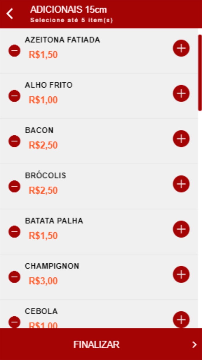Decrement CHAMPIGNON count
Image resolution: width=202 pixels, height=360 pixels.
point(14,277)
